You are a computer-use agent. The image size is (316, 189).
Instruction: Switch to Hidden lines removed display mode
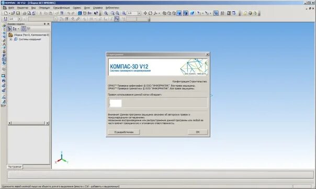170,13
